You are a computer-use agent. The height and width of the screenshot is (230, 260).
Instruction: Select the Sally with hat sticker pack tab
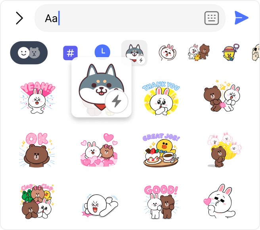point(231,52)
